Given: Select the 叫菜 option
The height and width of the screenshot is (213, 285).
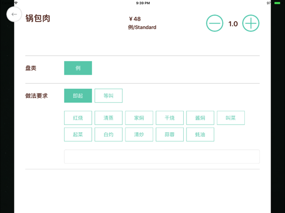Looking at the screenshot, I should 231,118.
